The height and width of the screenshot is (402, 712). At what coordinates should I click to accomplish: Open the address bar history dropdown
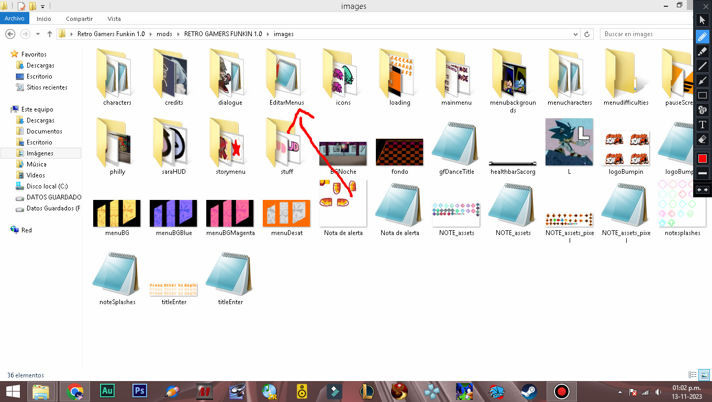tap(576, 34)
